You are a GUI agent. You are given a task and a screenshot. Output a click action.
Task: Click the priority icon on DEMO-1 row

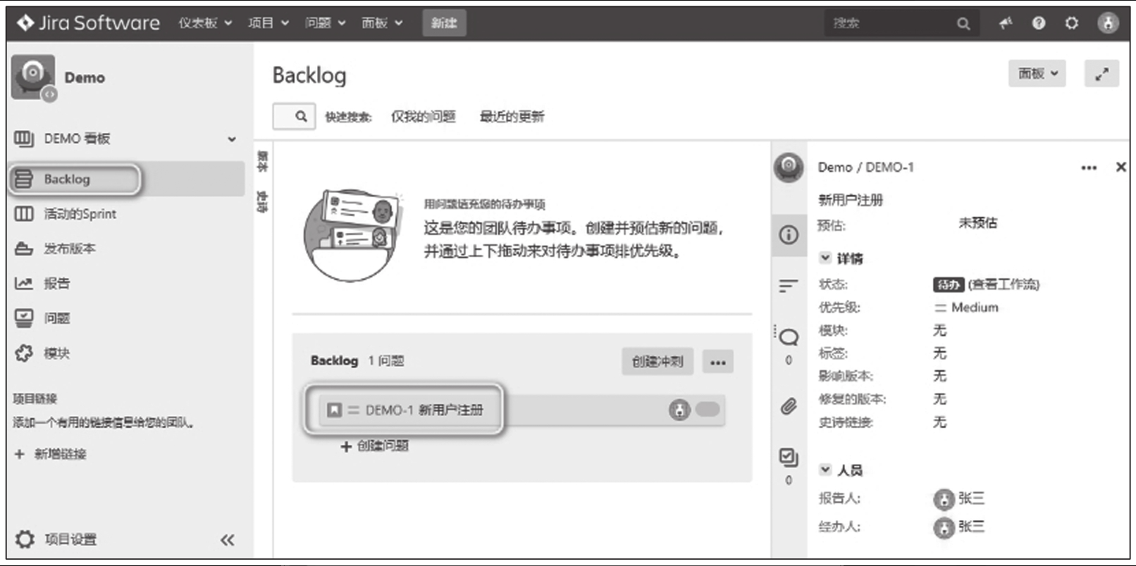click(354, 410)
